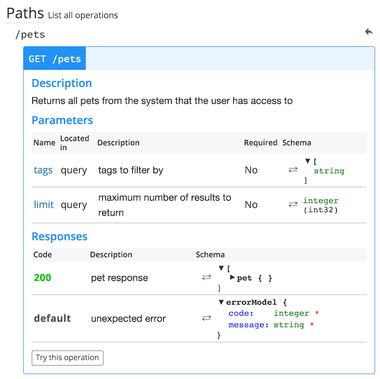Click the Parameters table 'Name' column header
The height and width of the screenshot is (379, 380).
[44, 142]
